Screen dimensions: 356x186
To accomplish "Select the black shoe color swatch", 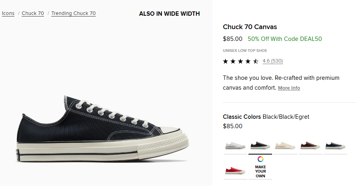I will click(x=260, y=146).
